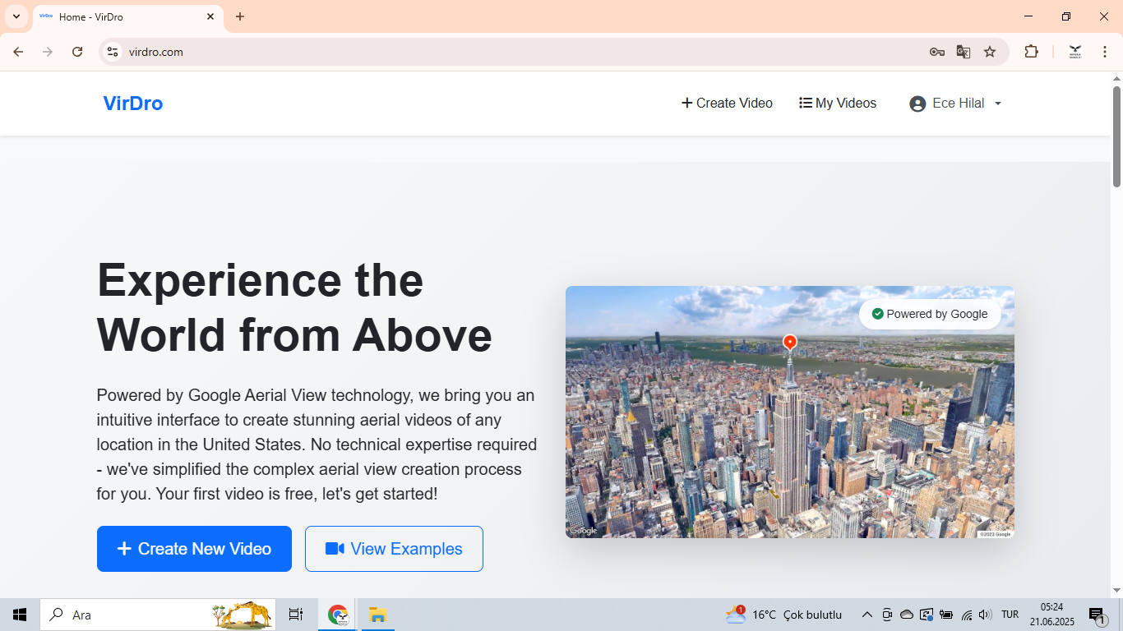The width and height of the screenshot is (1123, 631).
Task: View site information icon
Action: tap(113, 52)
